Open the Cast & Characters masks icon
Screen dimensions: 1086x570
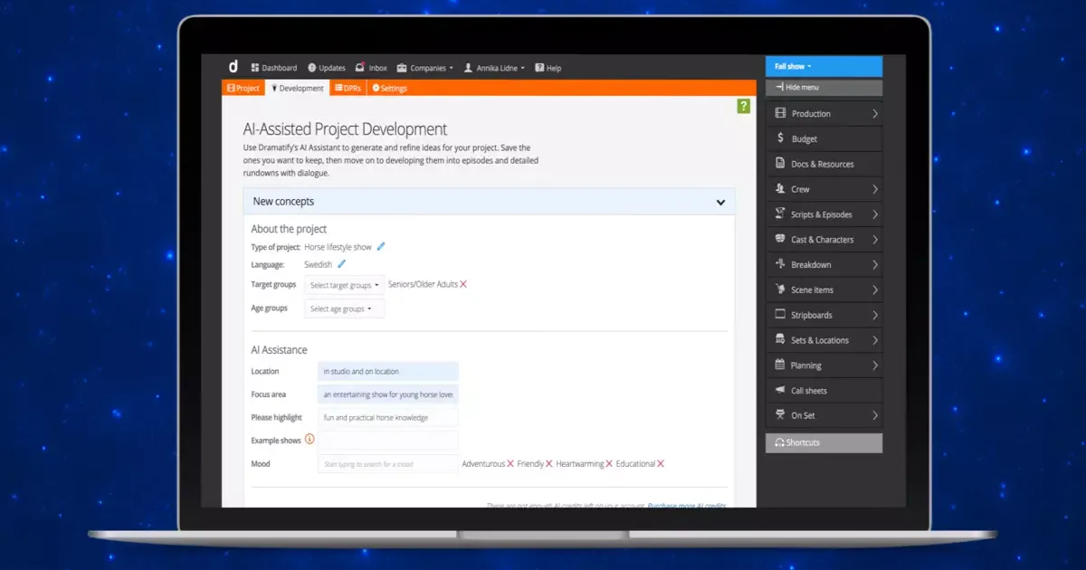point(780,240)
